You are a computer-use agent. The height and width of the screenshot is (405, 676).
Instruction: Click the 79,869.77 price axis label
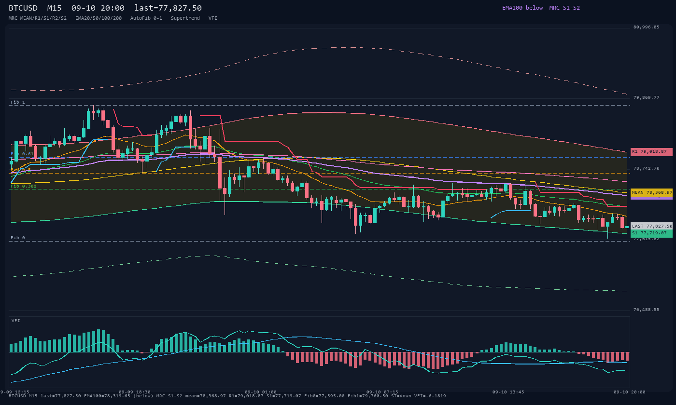point(646,98)
